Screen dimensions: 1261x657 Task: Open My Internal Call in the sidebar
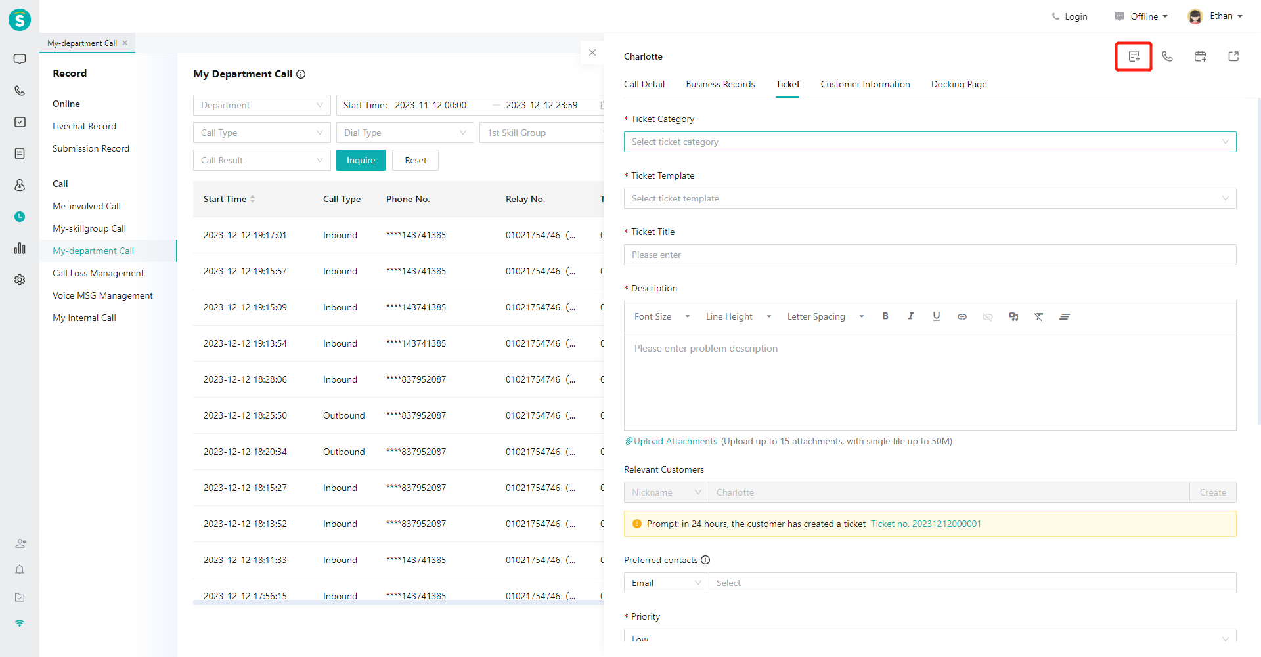click(x=84, y=318)
